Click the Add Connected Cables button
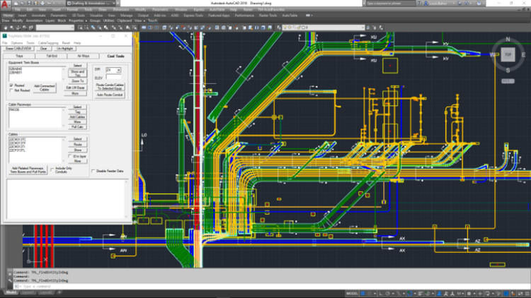This screenshot has height=298, width=531. coord(45,88)
